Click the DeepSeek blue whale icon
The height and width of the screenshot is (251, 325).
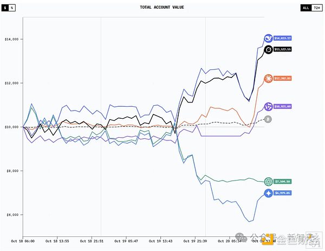[x=268, y=38]
